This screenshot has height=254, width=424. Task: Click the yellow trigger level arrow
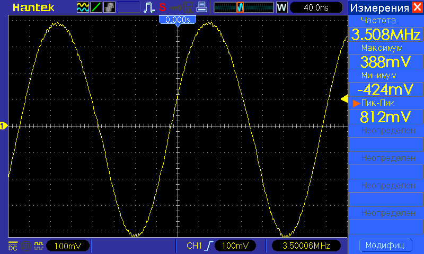point(343,99)
